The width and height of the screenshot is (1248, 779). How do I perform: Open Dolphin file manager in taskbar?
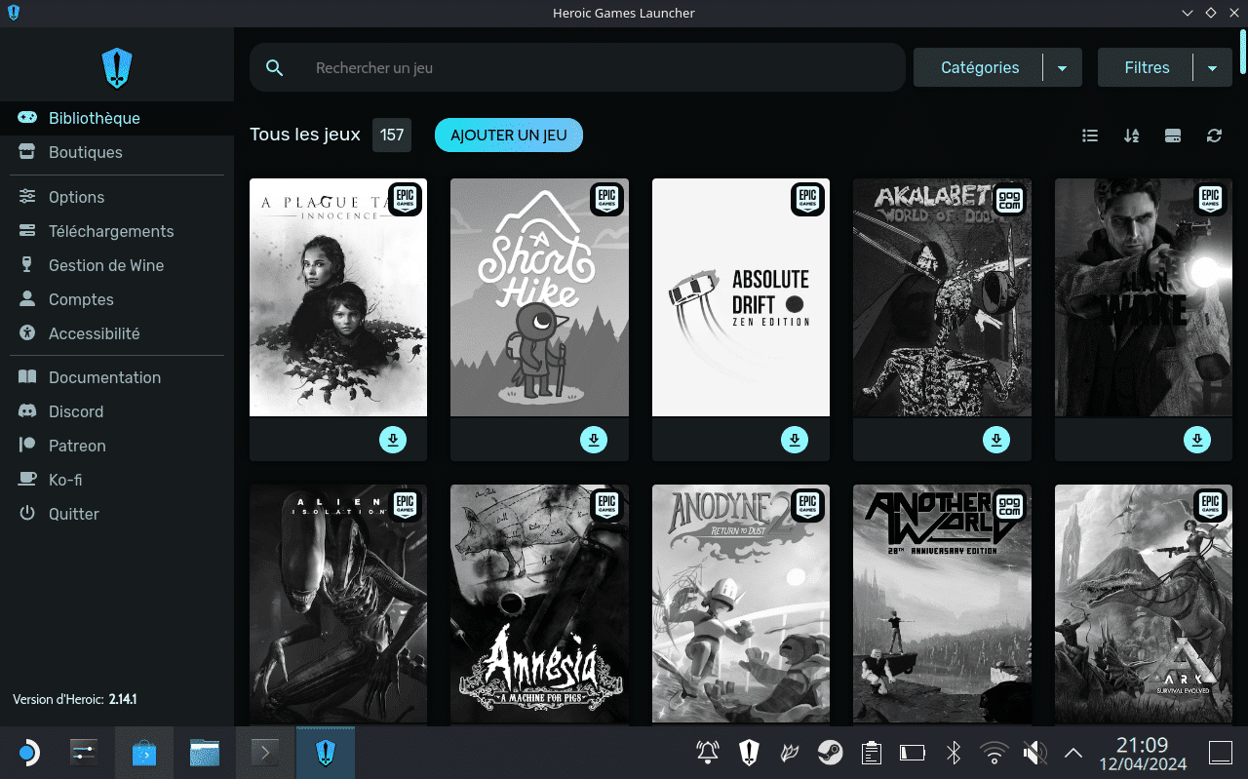point(205,753)
